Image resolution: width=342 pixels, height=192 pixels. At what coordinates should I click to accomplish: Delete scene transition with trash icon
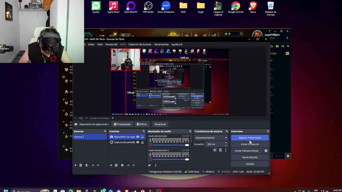[x=220, y=150]
